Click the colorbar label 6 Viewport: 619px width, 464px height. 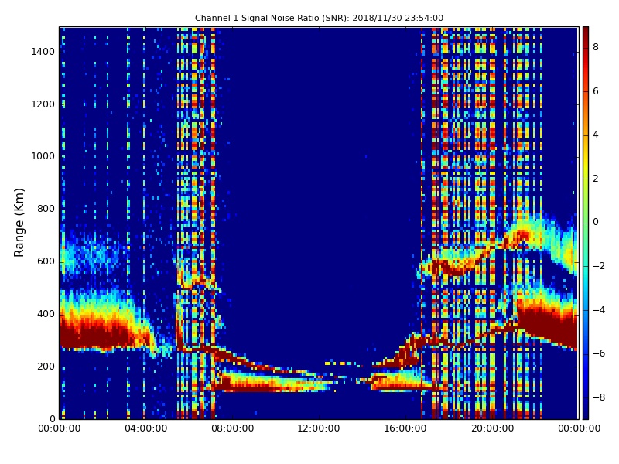point(596,91)
